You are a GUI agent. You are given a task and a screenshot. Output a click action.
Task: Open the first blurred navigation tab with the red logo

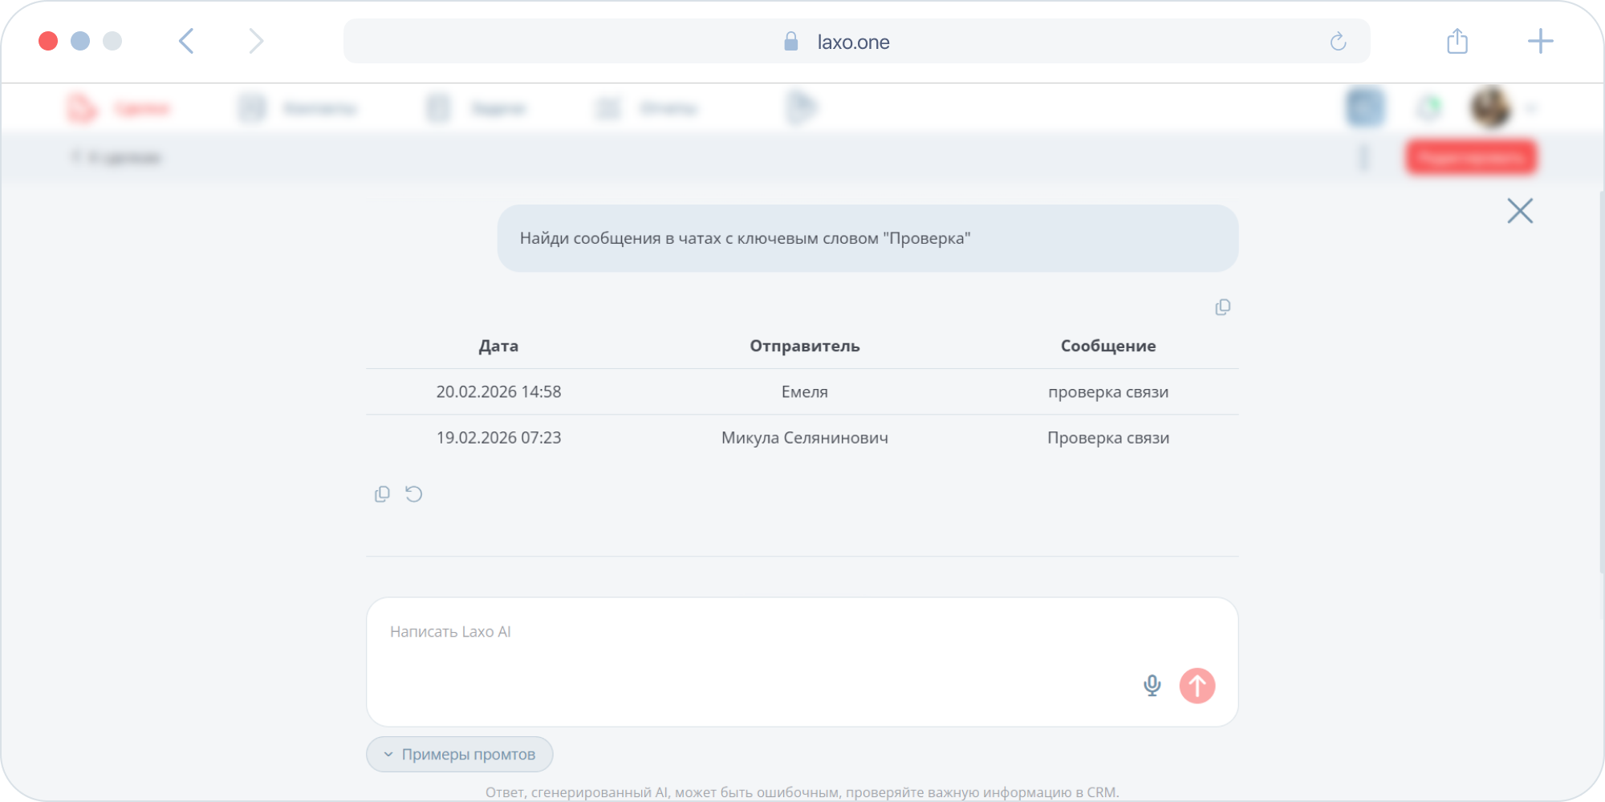coord(119,107)
